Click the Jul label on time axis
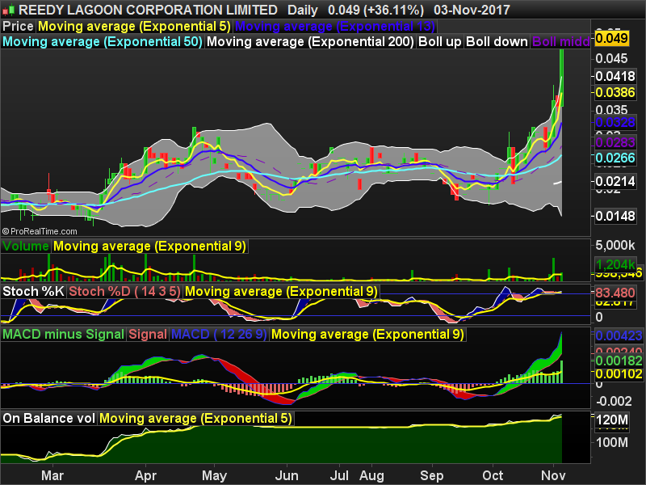 coord(339,475)
